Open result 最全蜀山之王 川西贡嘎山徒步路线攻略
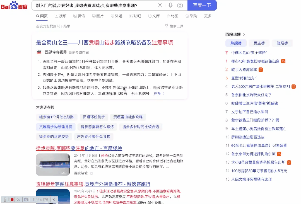This screenshot has height=204, width=301. pos(104,43)
